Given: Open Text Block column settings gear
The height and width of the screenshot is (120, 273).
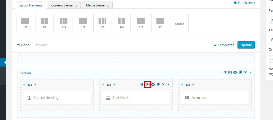Looking at the screenshot, I should coord(153,85).
